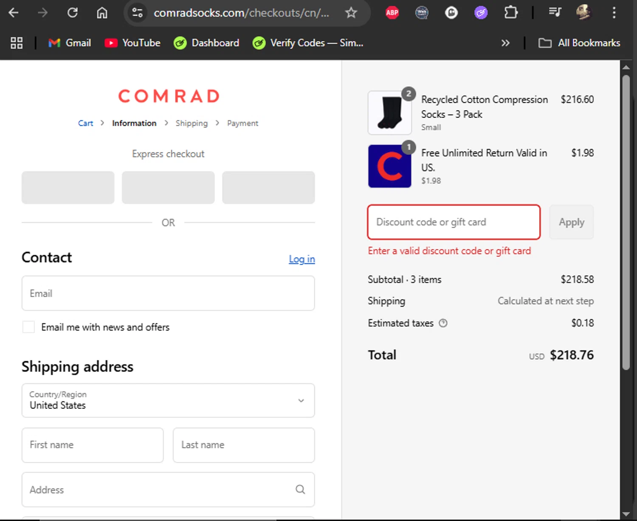
Task: Open the browser profile avatar
Action: (x=584, y=13)
